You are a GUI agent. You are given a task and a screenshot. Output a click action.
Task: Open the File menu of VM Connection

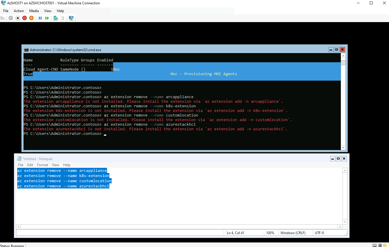pos(6,11)
